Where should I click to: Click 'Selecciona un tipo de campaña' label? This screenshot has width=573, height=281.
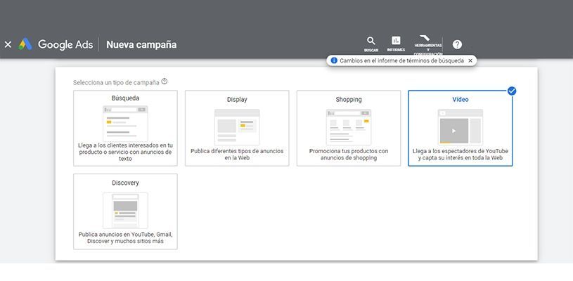click(116, 82)
